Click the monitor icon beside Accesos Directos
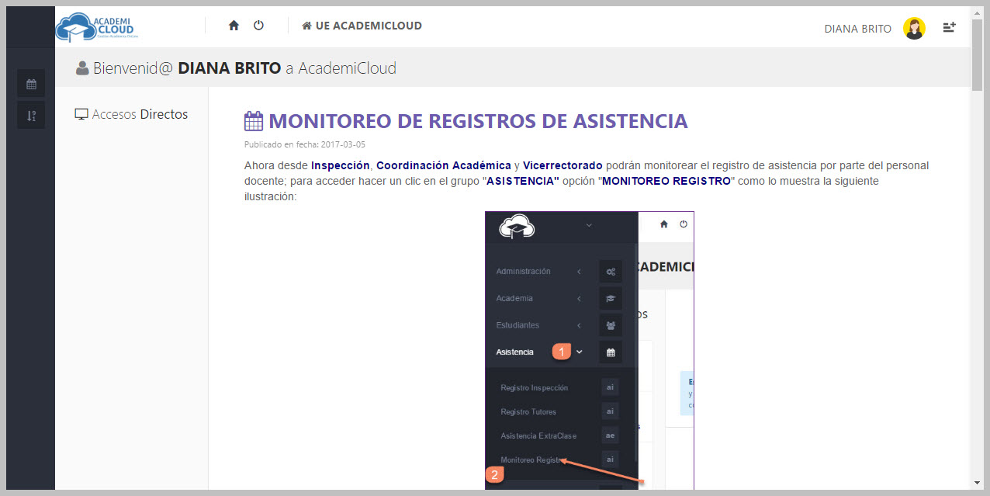The image size is (990, 496). click(81, 115)
